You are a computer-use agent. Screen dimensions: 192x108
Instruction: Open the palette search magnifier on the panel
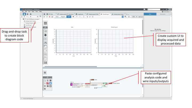[46, 27]
